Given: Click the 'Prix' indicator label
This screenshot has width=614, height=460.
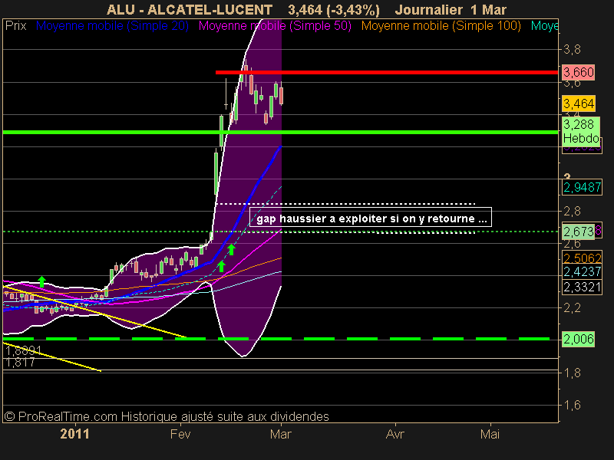Looking at the screenshot, I should pos(15,26).
